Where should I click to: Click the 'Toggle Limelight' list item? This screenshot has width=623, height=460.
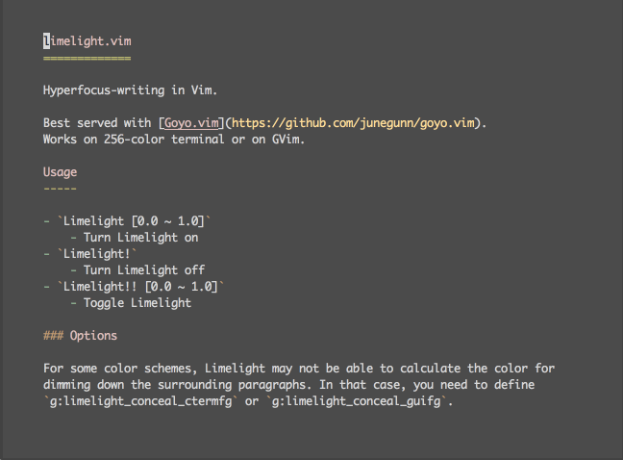coord(137,303)
